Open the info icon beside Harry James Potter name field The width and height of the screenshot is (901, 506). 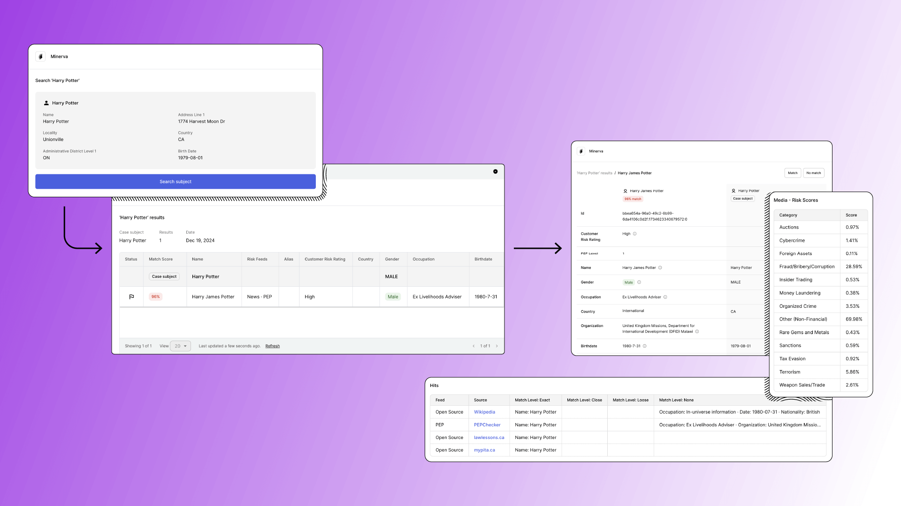660,268
